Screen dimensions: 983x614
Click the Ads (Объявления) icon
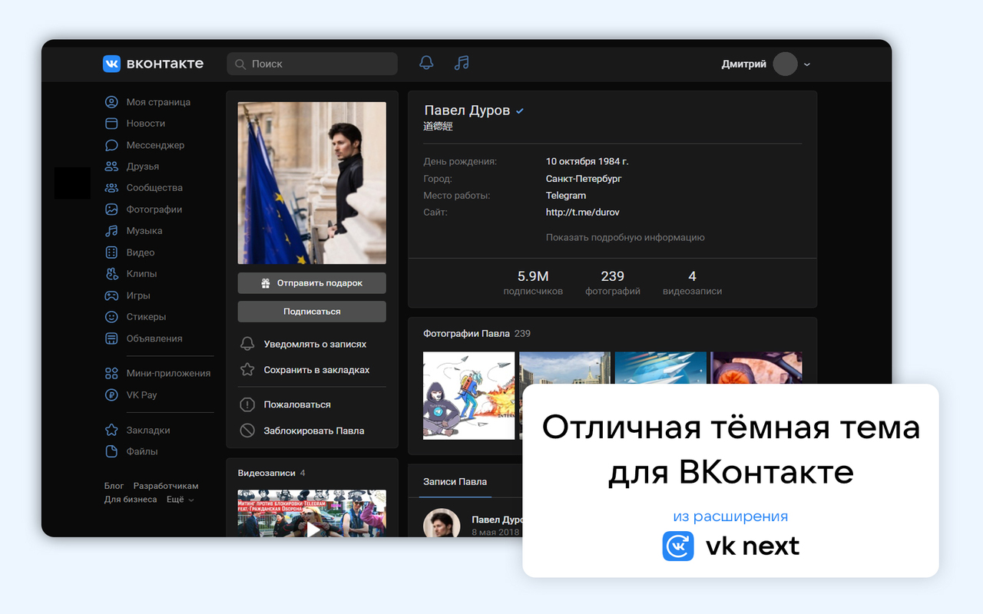[111, 338]
